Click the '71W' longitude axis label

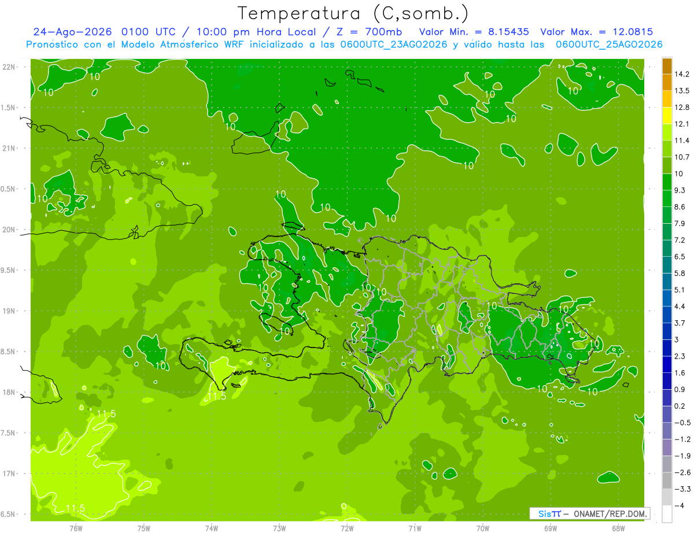415,528
